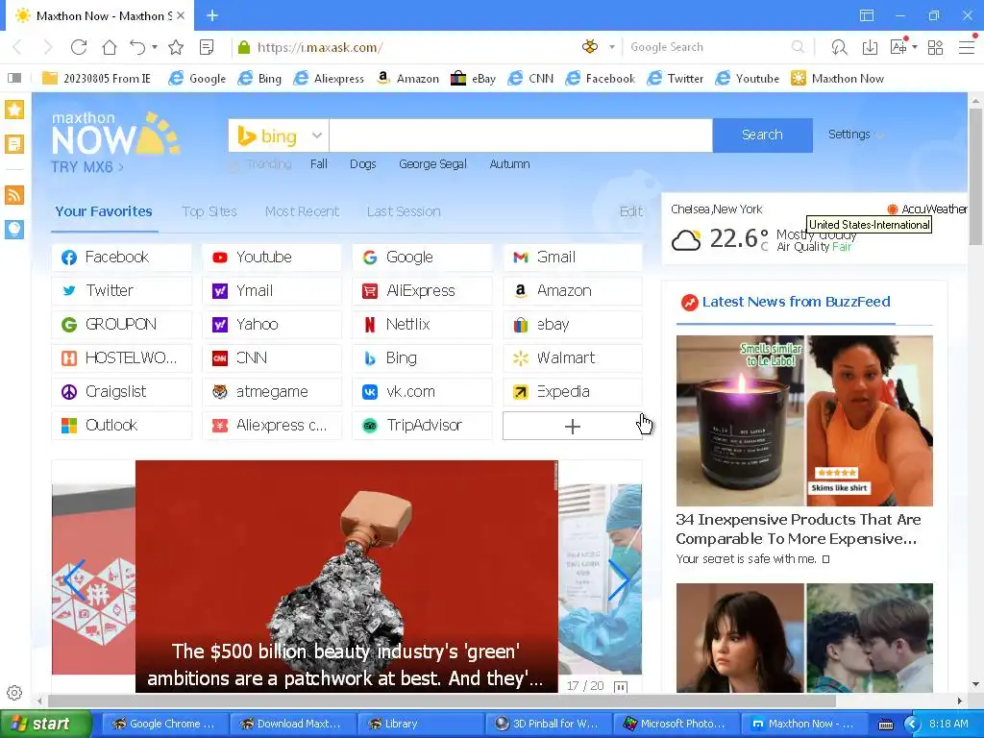Open the Netflix favorite tile
Image resolution: width=984 pixels, height=738 pixels.
pyautogui.click(x=423, y=325)
